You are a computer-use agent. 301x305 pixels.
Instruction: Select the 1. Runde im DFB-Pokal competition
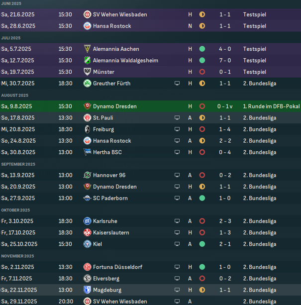tap(271, 106)
